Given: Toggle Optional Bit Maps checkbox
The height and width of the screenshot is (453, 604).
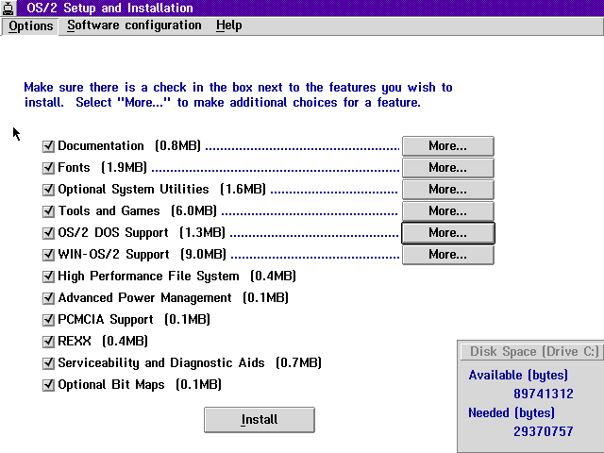Looking at the screenshot, I should (x=48, y=385).
